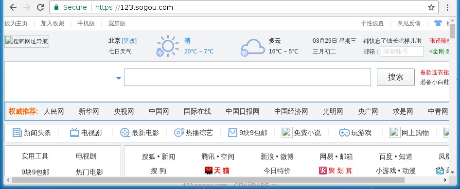
Task: Click the 聚划算 red logo icon
Action: [x=323, y=171]
